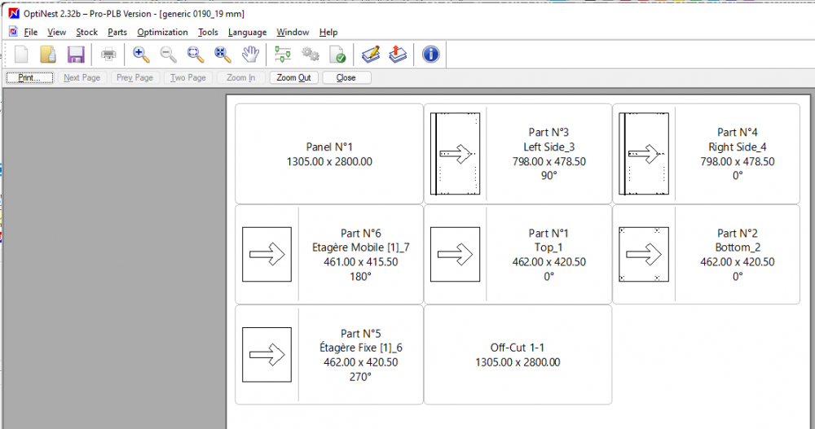Click the Right Side_4 part thumbnail
The image size is (815, 429).
coord(644,154)
